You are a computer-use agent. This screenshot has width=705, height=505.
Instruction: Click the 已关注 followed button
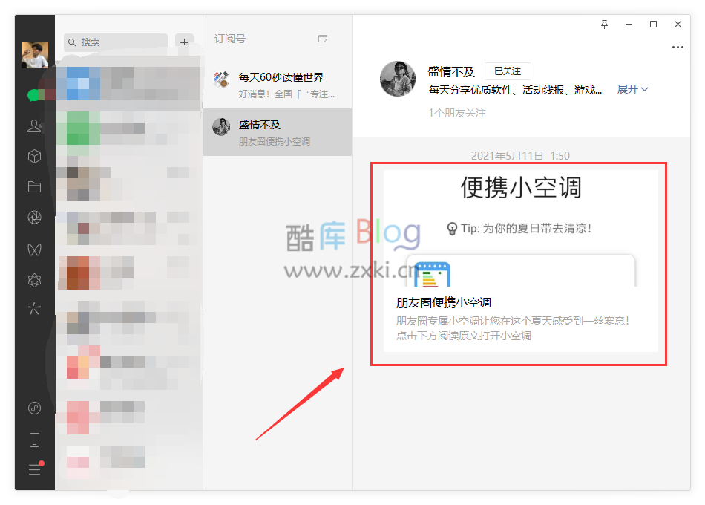click(x=508, y=71)
